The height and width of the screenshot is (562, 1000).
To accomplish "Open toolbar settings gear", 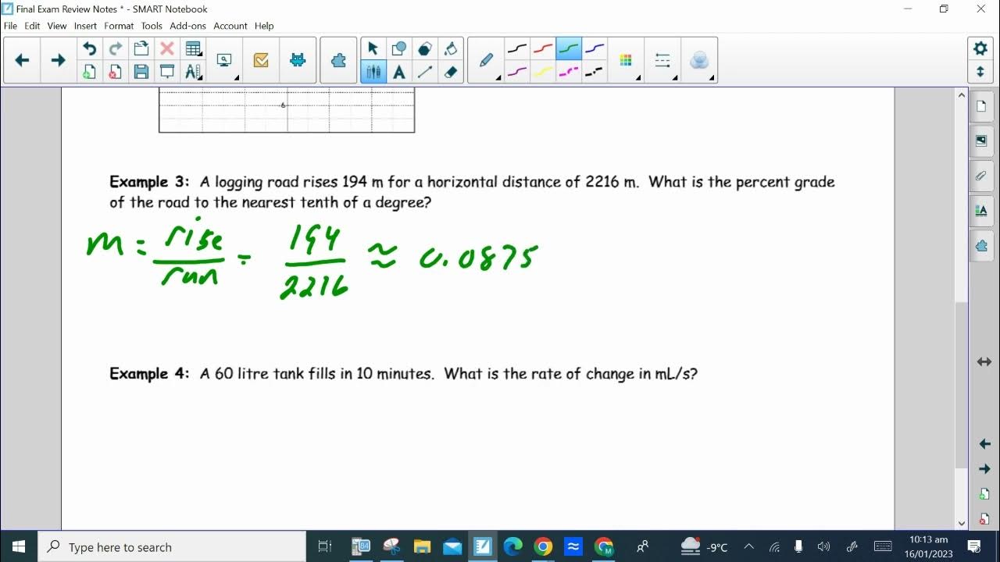I will (980, 48).
